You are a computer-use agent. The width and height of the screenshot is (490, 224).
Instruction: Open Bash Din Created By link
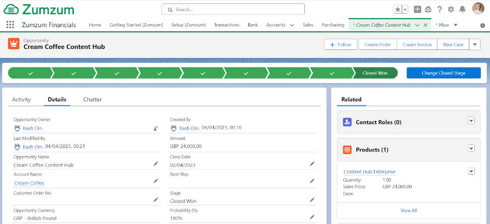[x=189, y=128]
